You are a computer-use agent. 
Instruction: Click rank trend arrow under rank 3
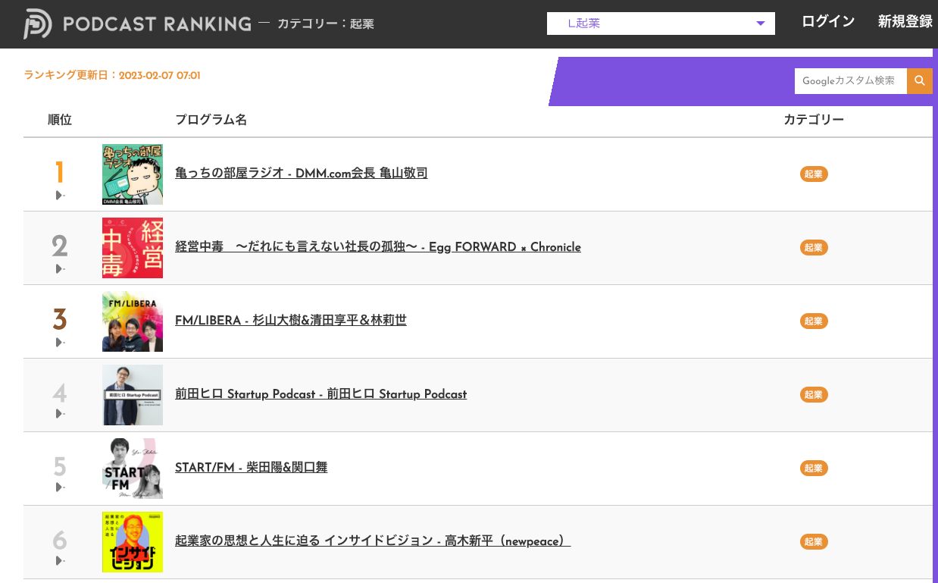click(x=60, y=343)
